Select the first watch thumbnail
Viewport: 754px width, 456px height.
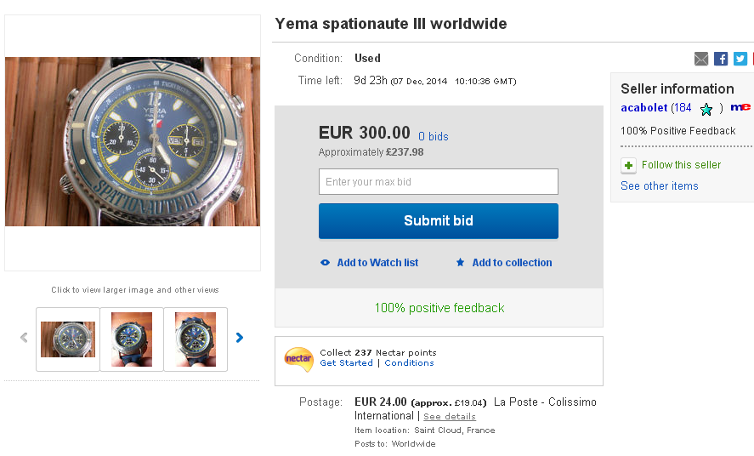point(68,339)
